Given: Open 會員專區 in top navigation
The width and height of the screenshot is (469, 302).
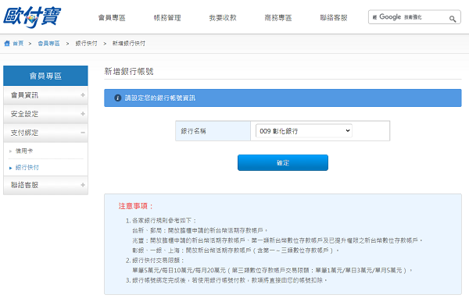Looking at the screenshot, I should tap(112, 18).
